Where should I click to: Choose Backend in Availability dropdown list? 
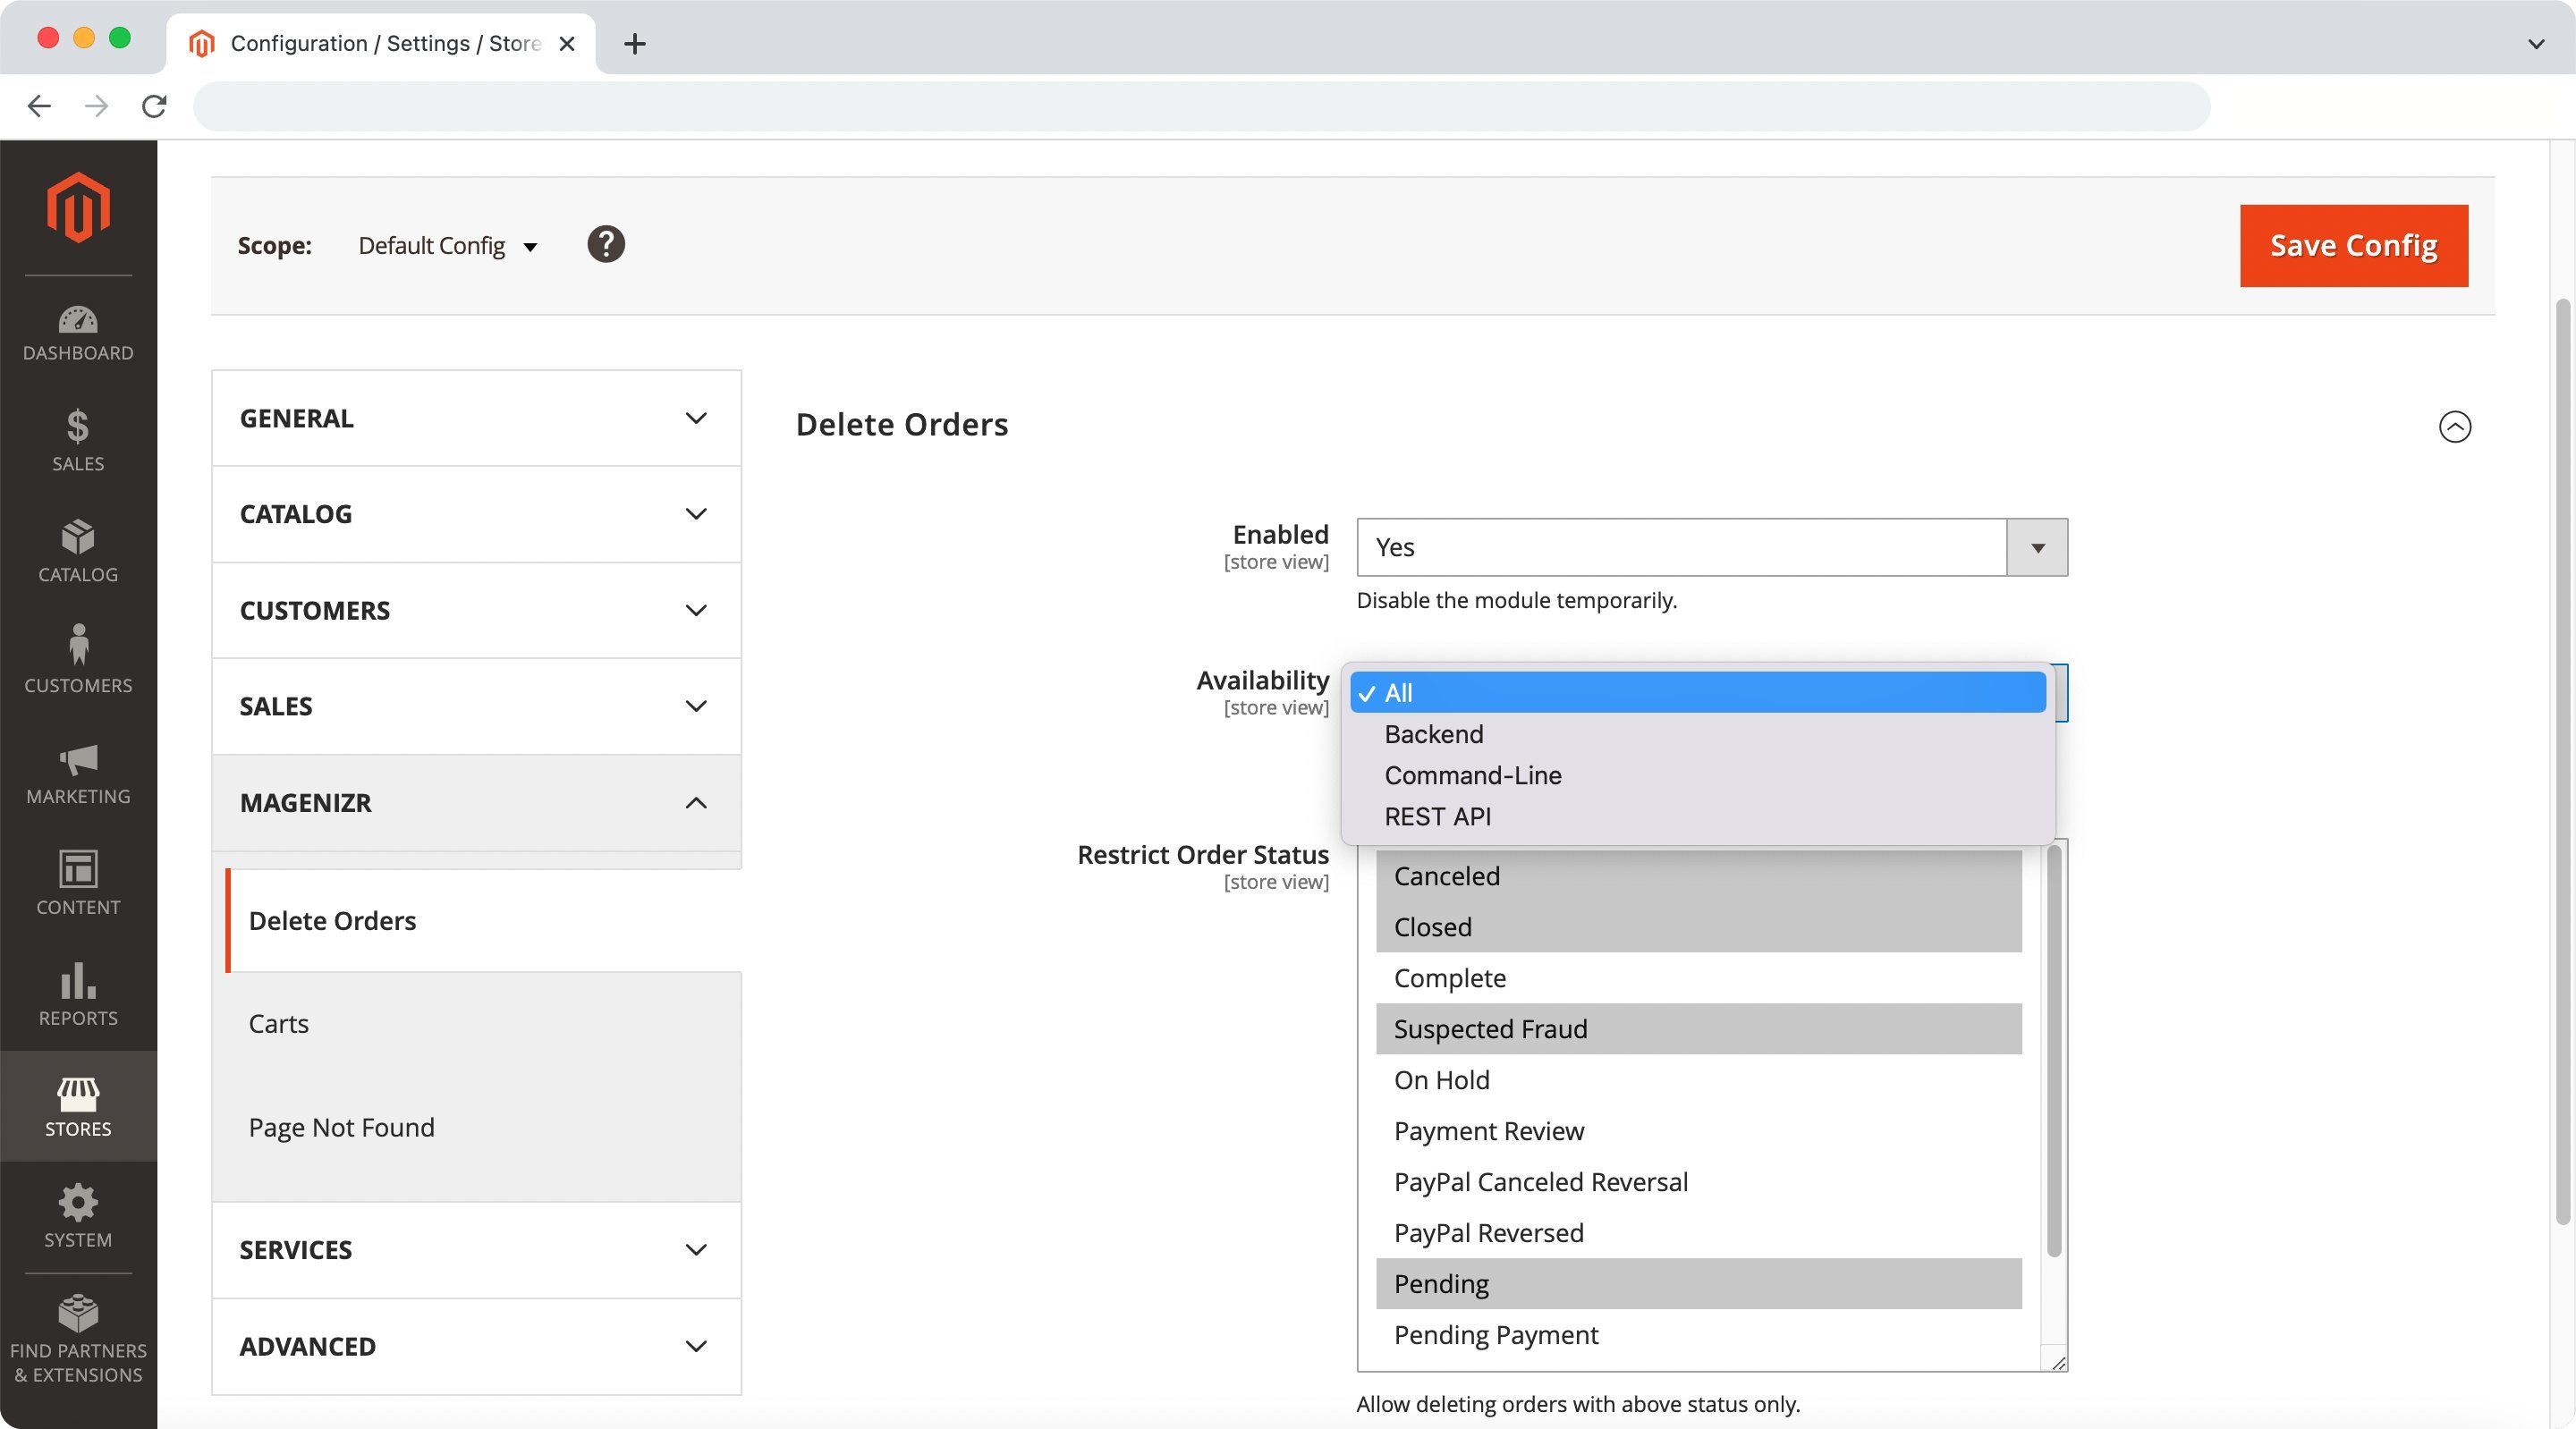click(1433, 734)
